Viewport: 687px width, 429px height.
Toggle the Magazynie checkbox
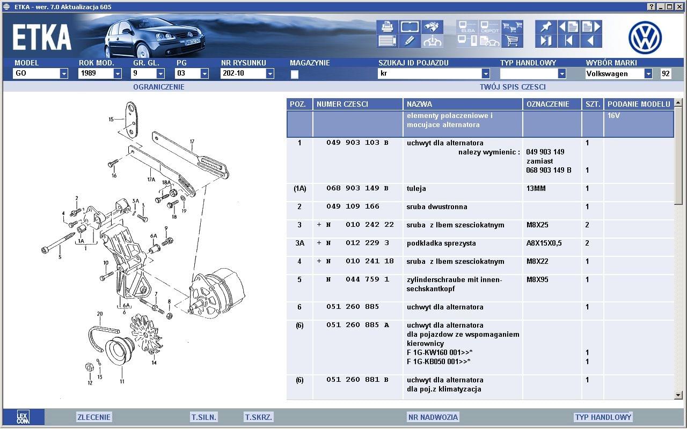click(295, 75)
